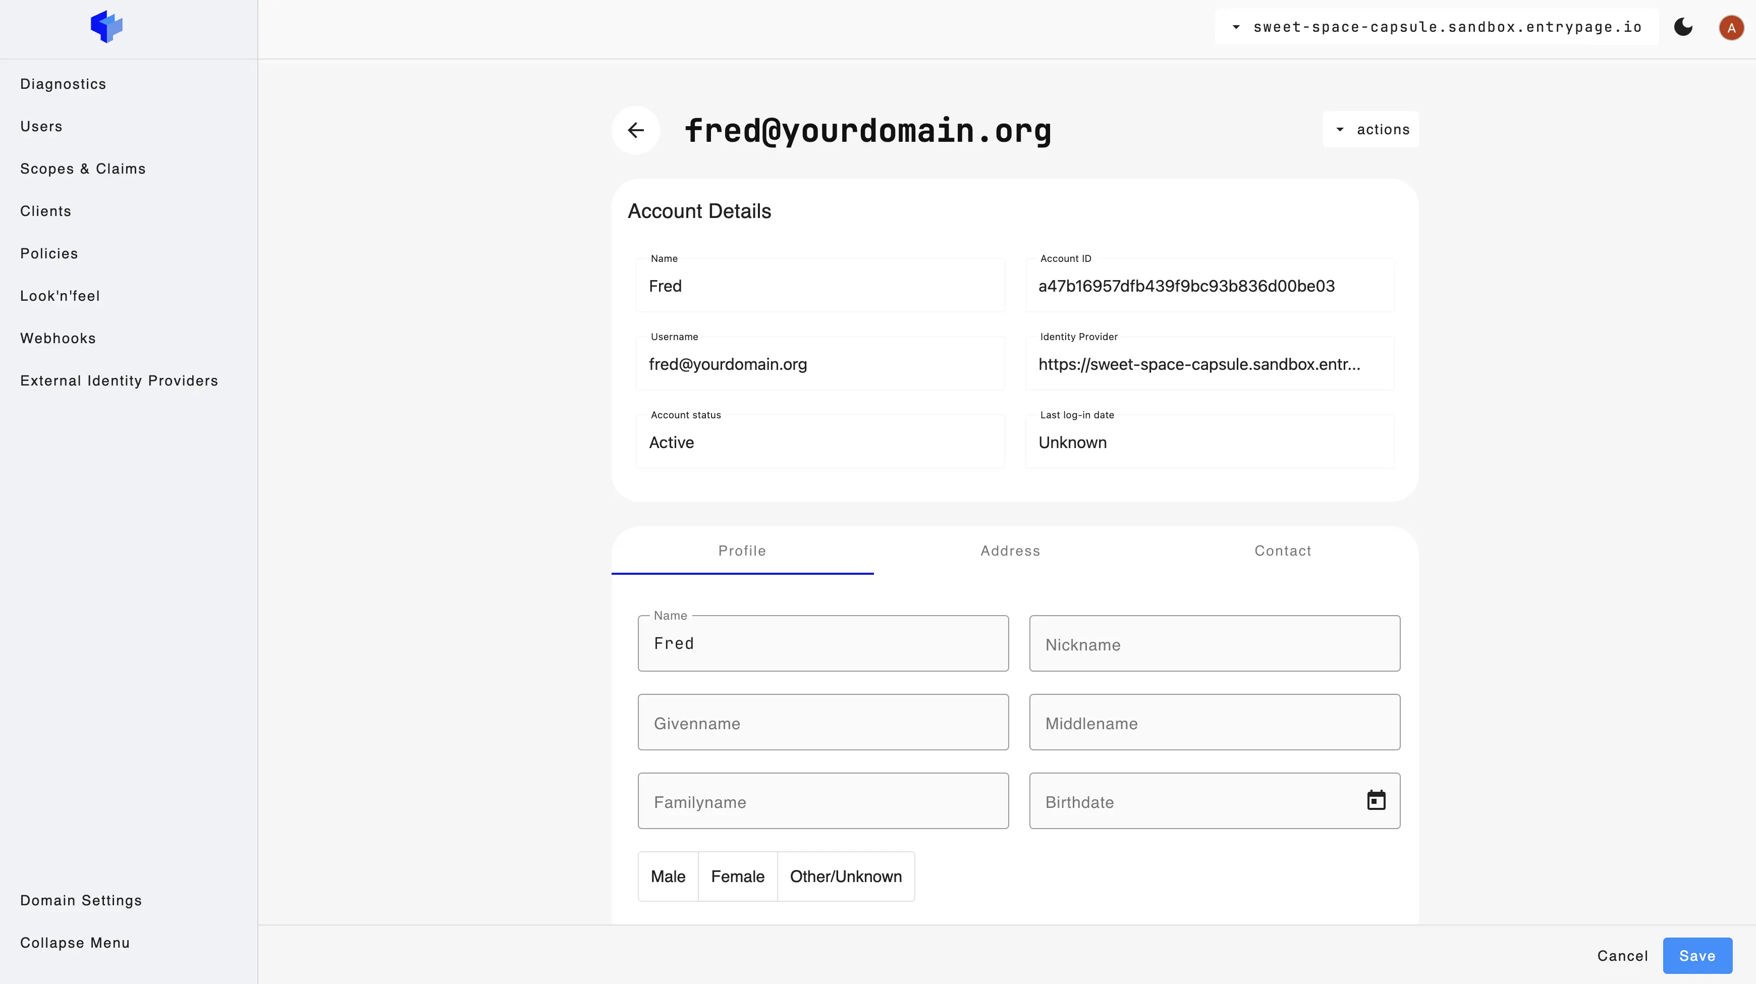Select Male as the gender
The width and height of the screenshot is (1756, 984).
[668, 876]
